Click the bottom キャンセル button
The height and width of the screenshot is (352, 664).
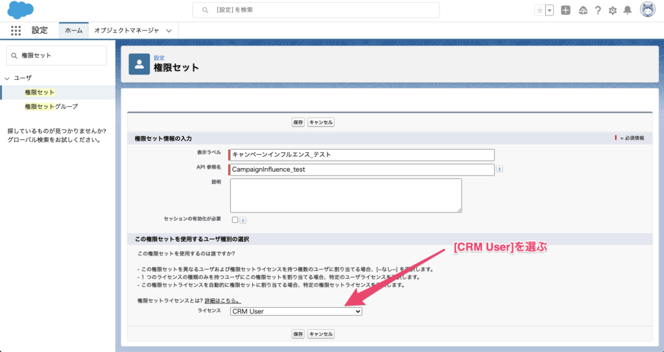coord(321,334)
